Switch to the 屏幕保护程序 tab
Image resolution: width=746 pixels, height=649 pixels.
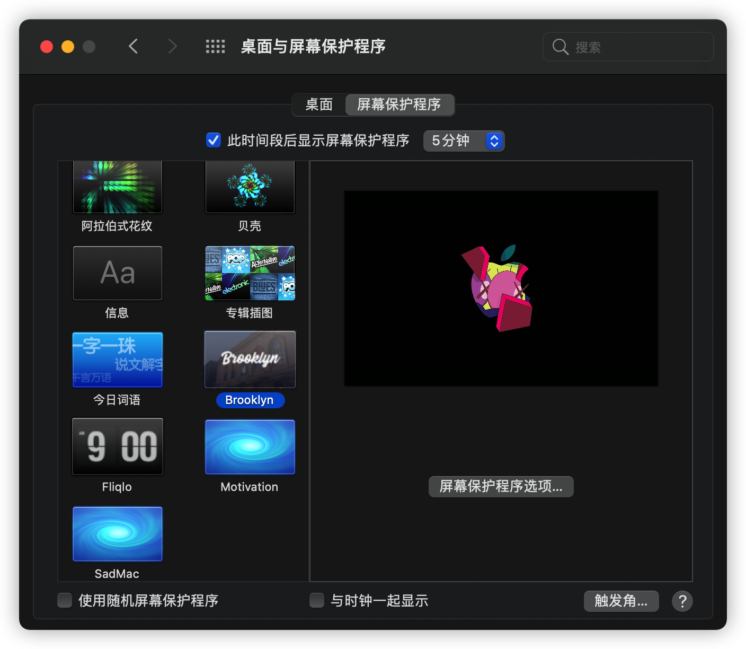(399, 104)
